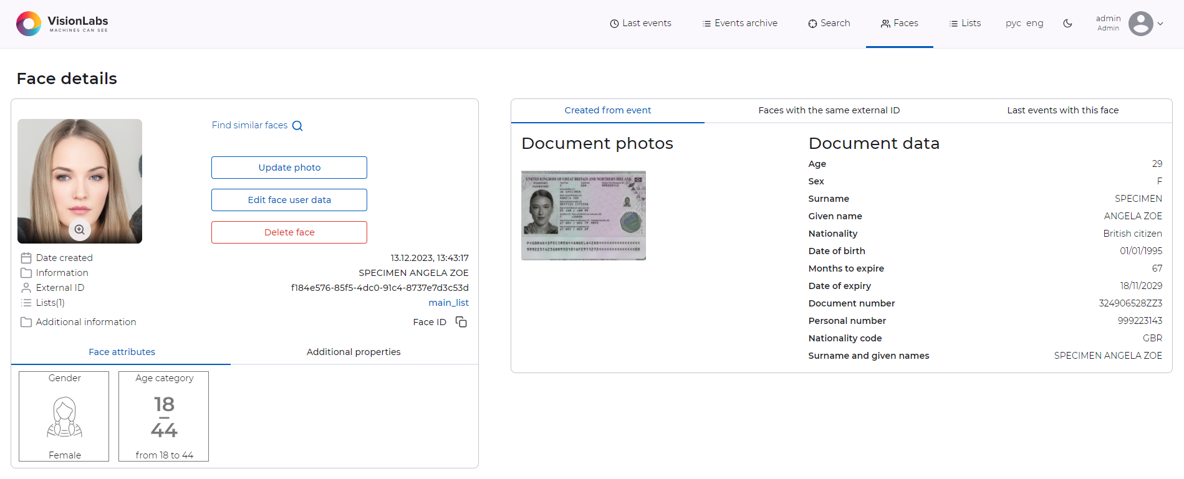
Task: Click Find similar faces link
Action: tap(249, 125)
